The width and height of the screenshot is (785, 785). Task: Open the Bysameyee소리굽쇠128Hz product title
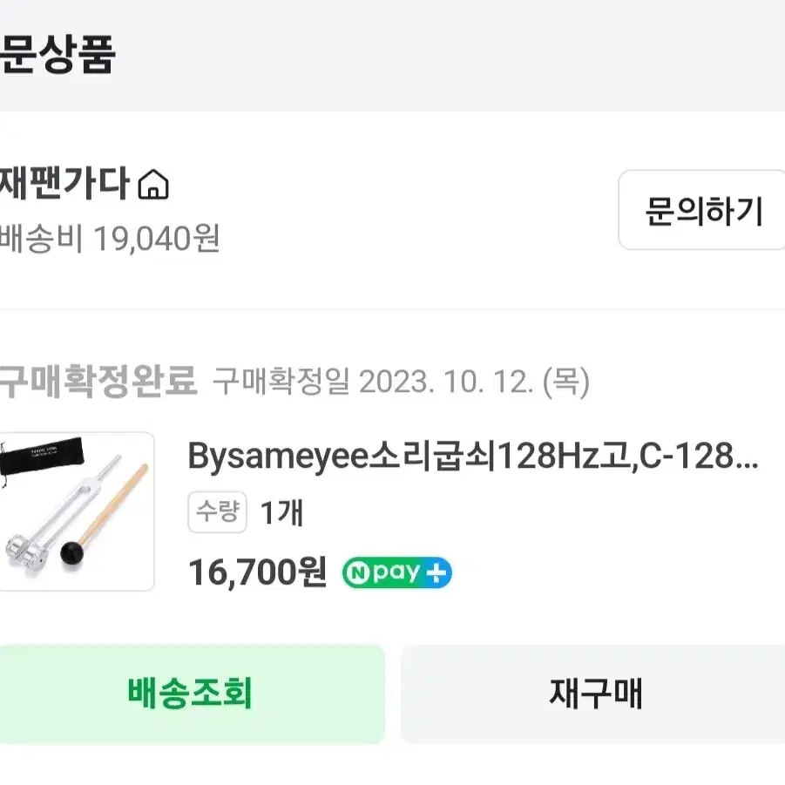tap(472, 456)
